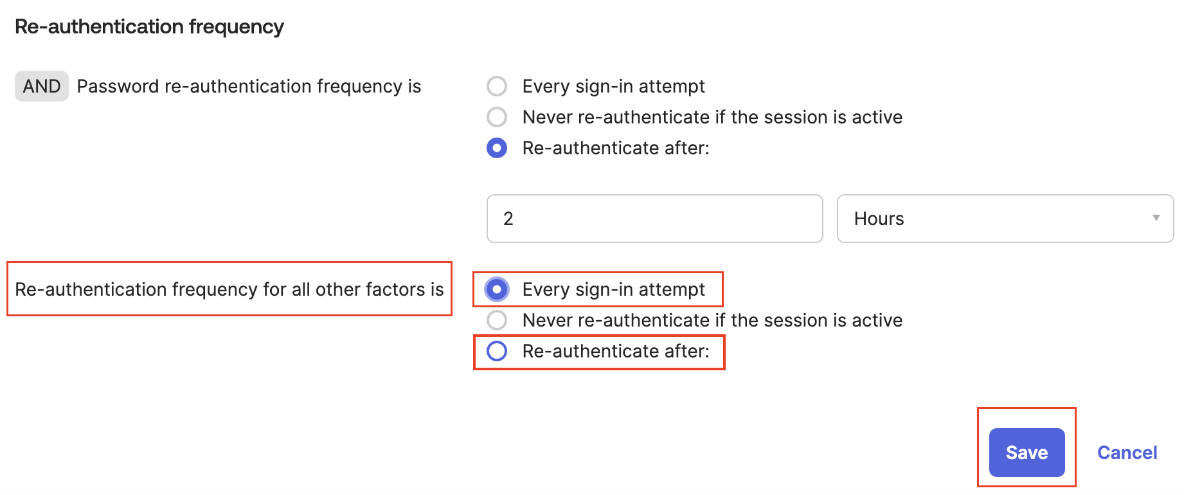Click the highlighted "Every sign-in attempt" selected option
The width and height of the screenshot is (1184, 495).
coord(613,290)
